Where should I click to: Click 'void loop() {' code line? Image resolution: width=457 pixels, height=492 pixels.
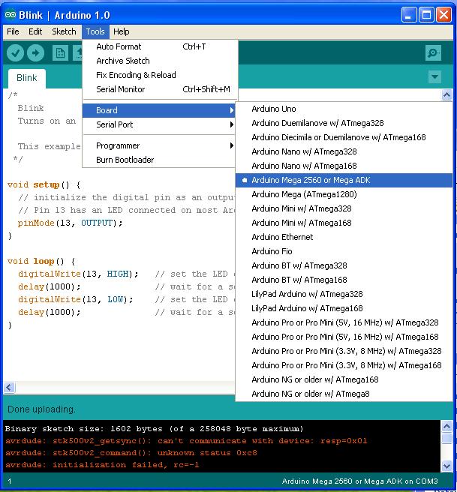(41, 261)
